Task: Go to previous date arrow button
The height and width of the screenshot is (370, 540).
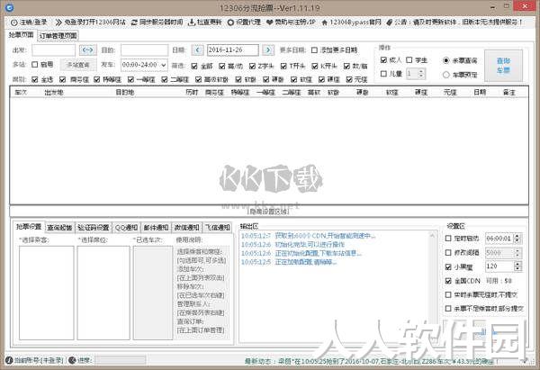Action: (197, 50)
